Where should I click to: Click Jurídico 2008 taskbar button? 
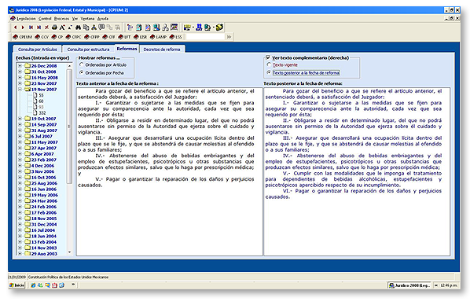pyautogui.click(x=409, y=285)
